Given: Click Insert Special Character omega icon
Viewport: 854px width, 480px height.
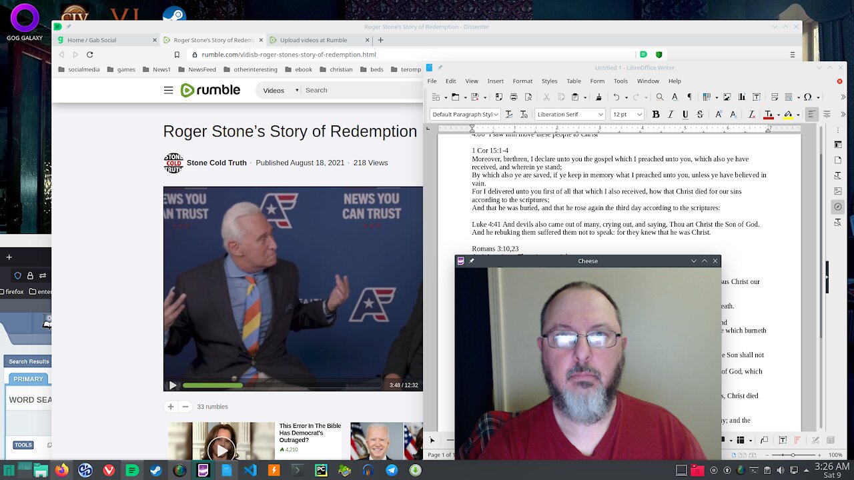Looking at the screenshot, I should (x=807, y=97).
